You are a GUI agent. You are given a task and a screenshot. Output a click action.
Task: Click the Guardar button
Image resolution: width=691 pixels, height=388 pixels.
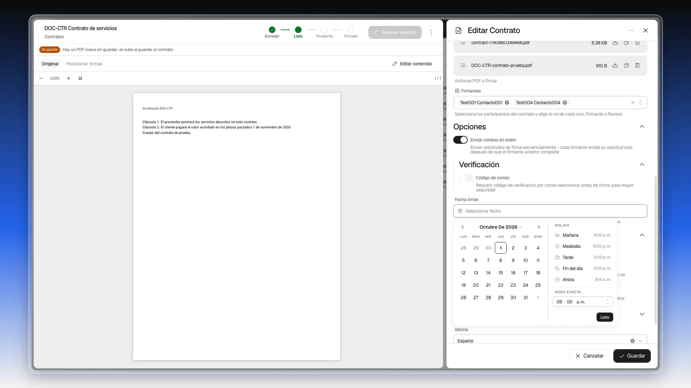pos(632,356)
